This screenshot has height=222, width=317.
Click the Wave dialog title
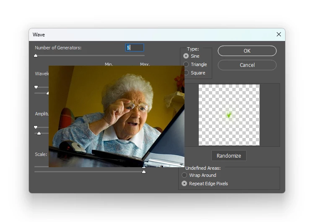[x=39, y=35]
